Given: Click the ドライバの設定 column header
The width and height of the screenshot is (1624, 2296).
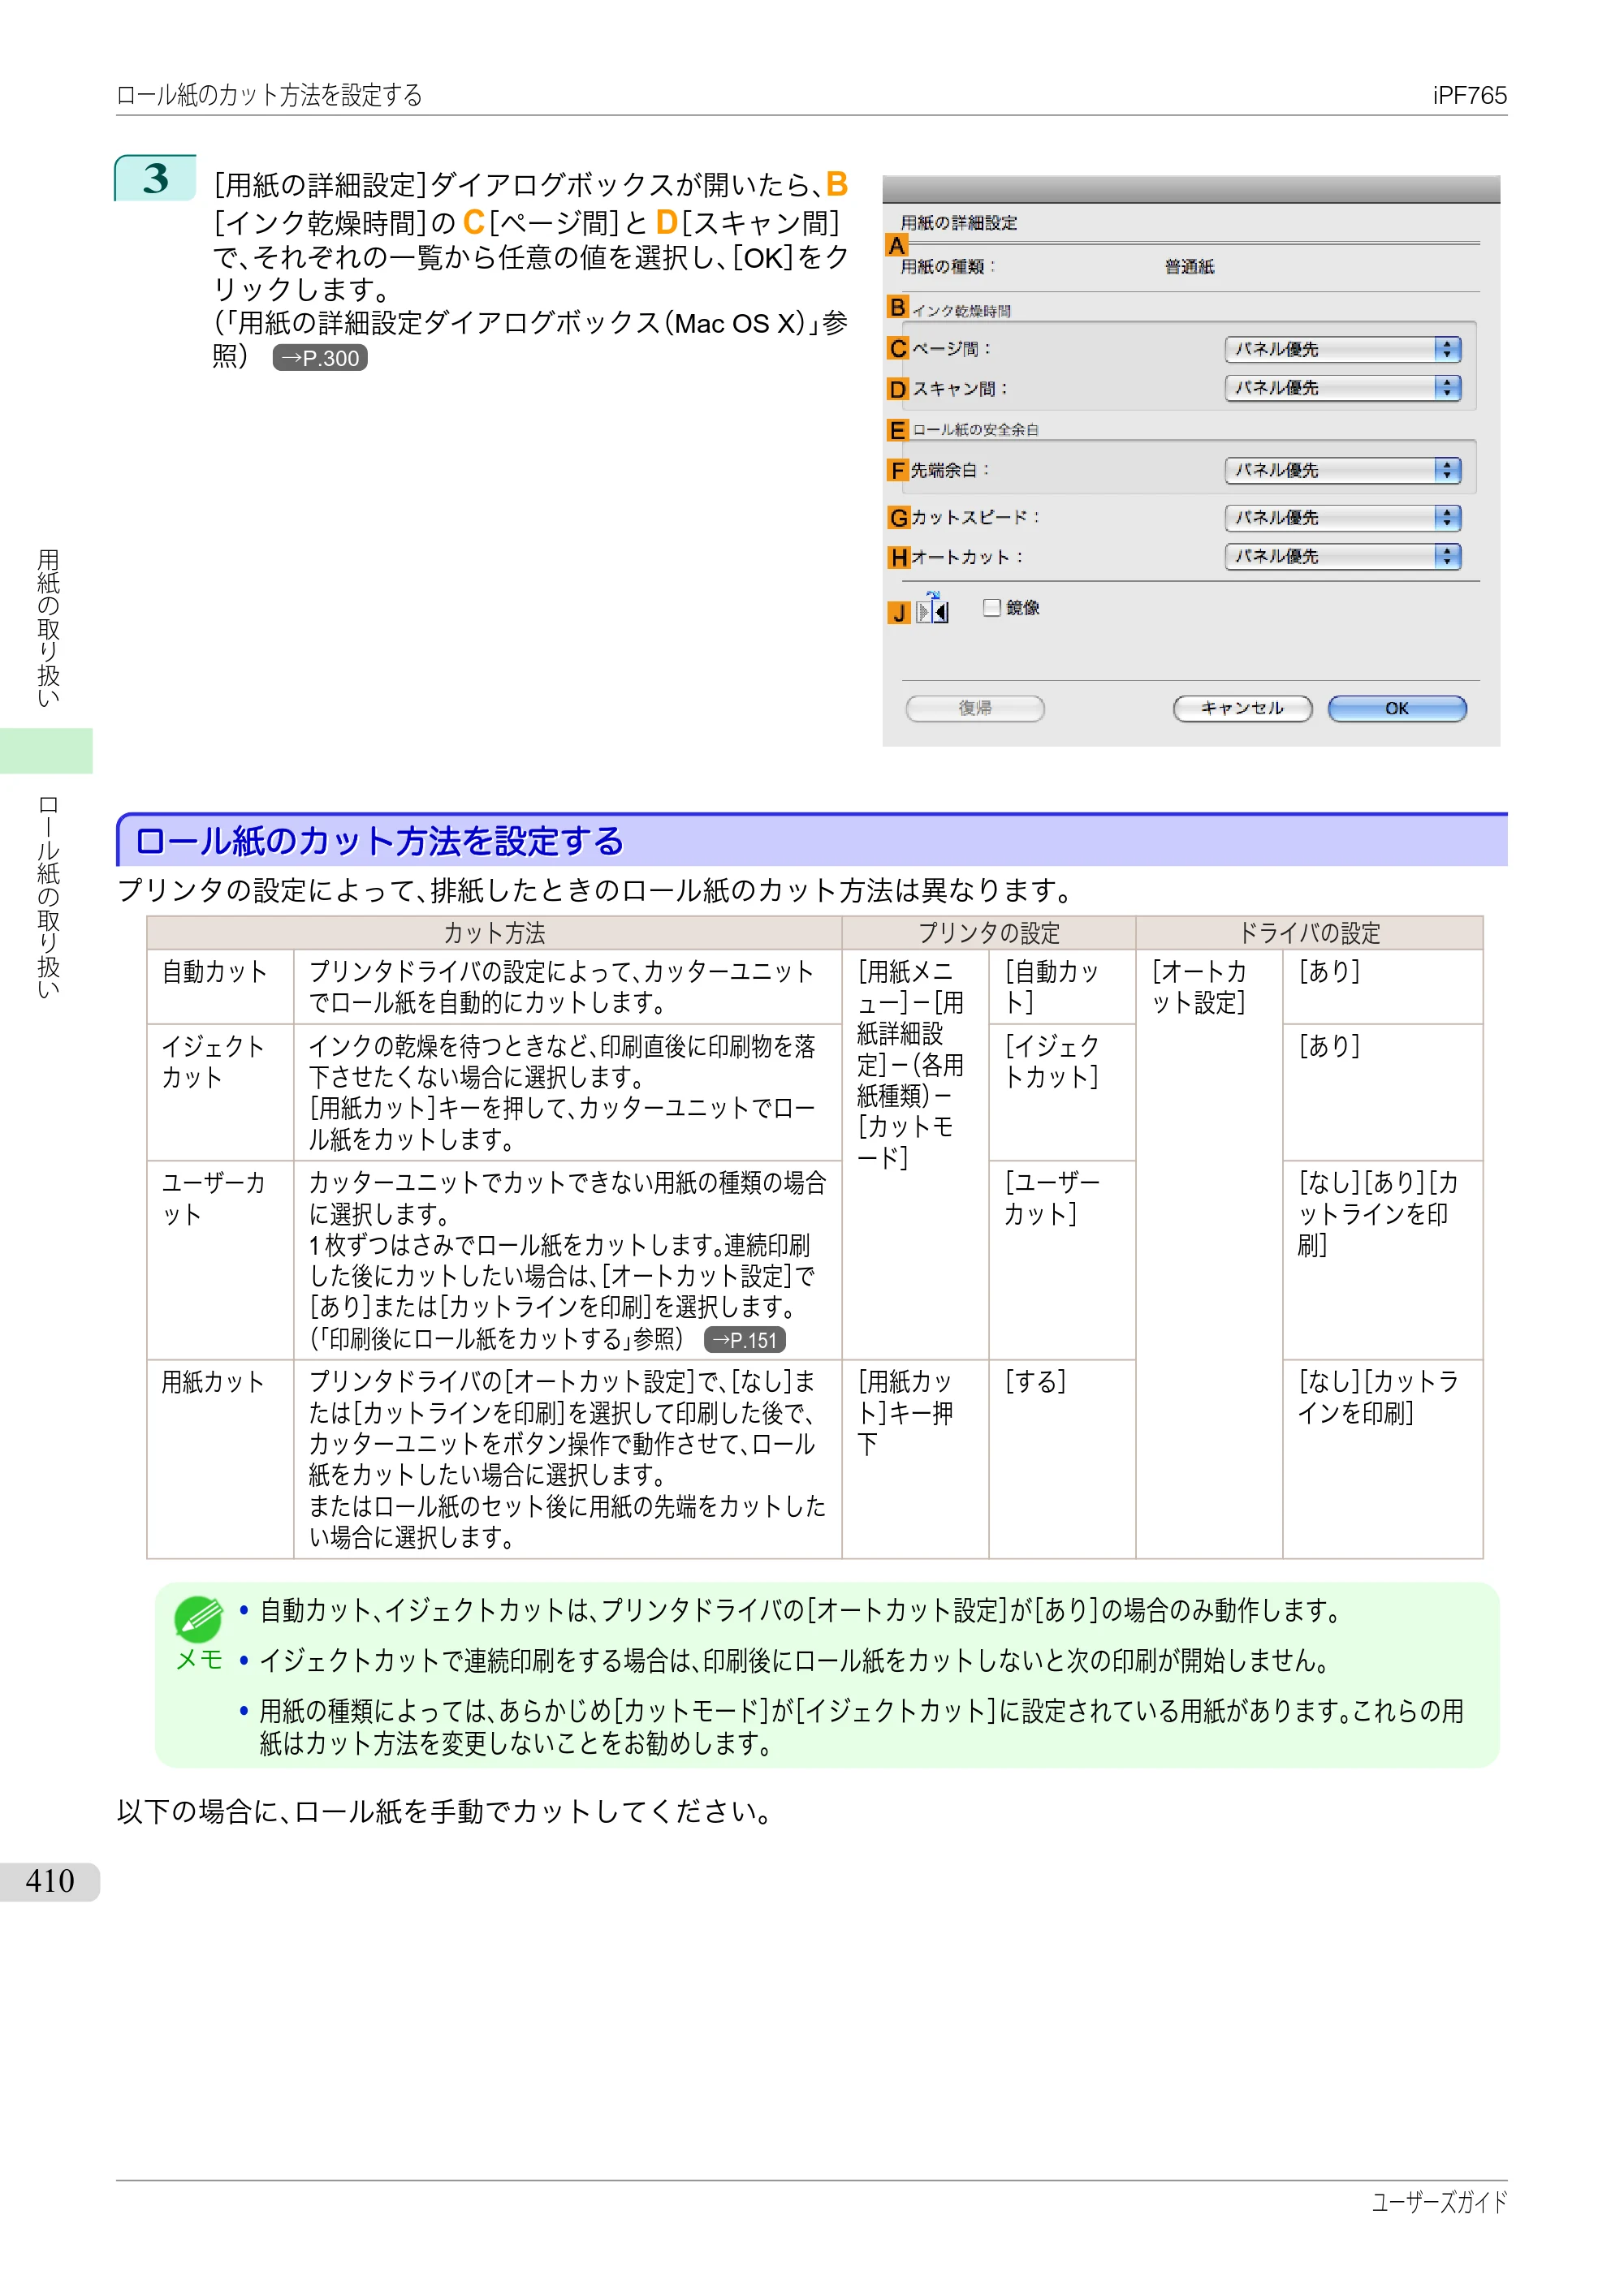Looking at the screenshot, I should point(1309,933).
